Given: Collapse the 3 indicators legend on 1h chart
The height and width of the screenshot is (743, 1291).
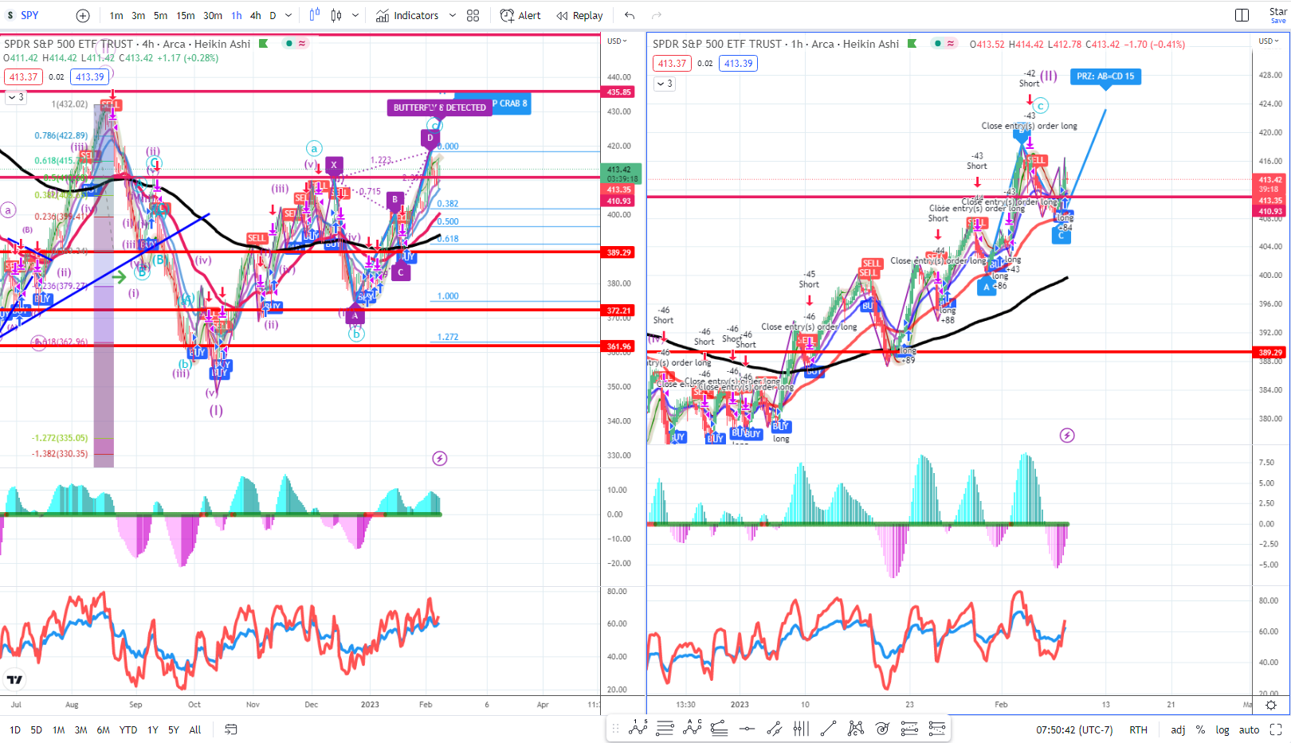Looking at the screenshot, I should point(664,84).
